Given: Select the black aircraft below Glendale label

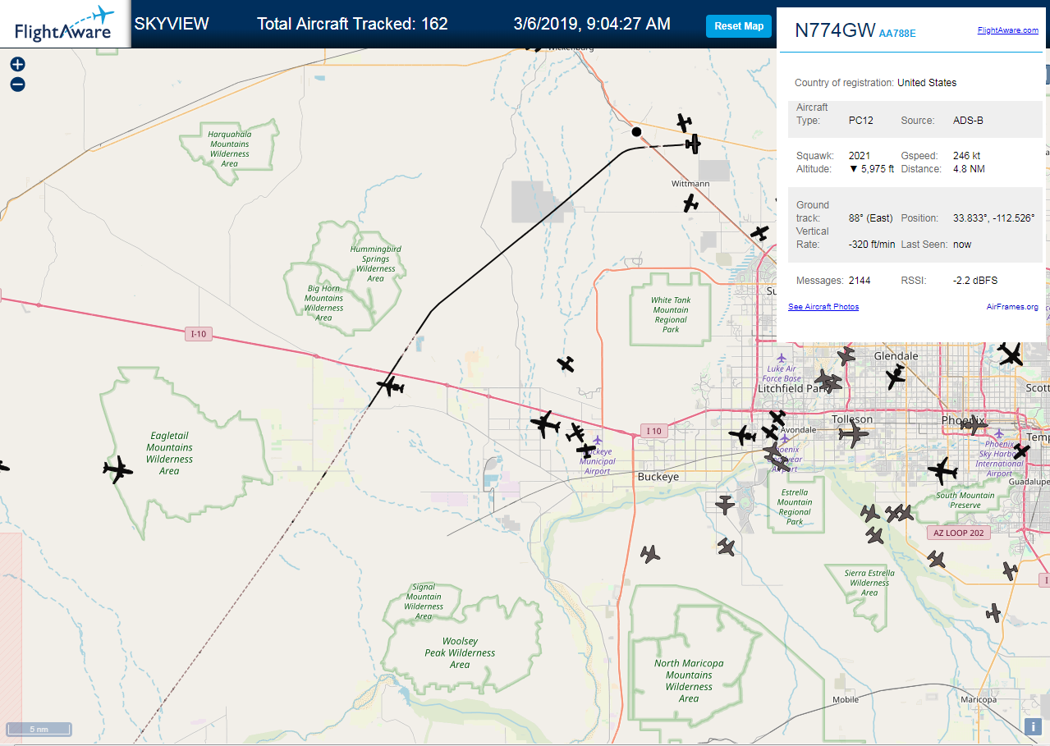Looking at the screenshot, I should pyautogui.click(x=895, y=378).
